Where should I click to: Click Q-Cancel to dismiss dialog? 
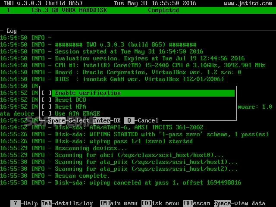point(141,121)
